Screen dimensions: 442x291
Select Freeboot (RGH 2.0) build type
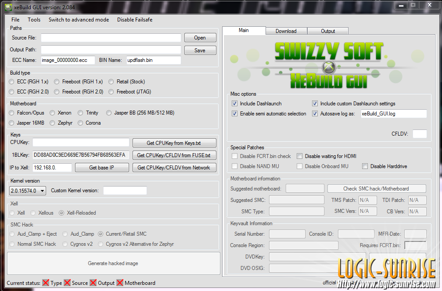point(79,92)
